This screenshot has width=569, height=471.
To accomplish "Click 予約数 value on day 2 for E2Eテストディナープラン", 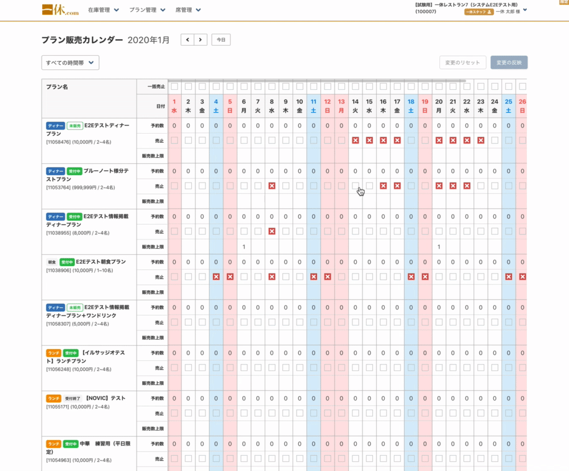I will coord(188,126).
